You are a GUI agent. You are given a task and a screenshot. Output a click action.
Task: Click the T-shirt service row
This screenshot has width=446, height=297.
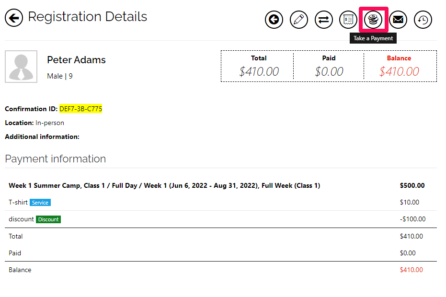tap(221, 202)
